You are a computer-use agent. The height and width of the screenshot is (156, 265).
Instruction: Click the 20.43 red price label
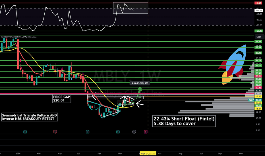click(x=258, y=88)
